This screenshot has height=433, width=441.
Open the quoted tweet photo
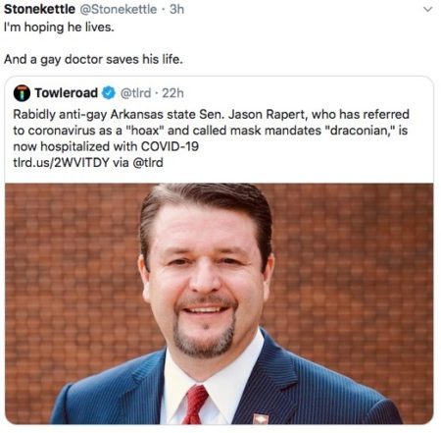pos(220,303)
